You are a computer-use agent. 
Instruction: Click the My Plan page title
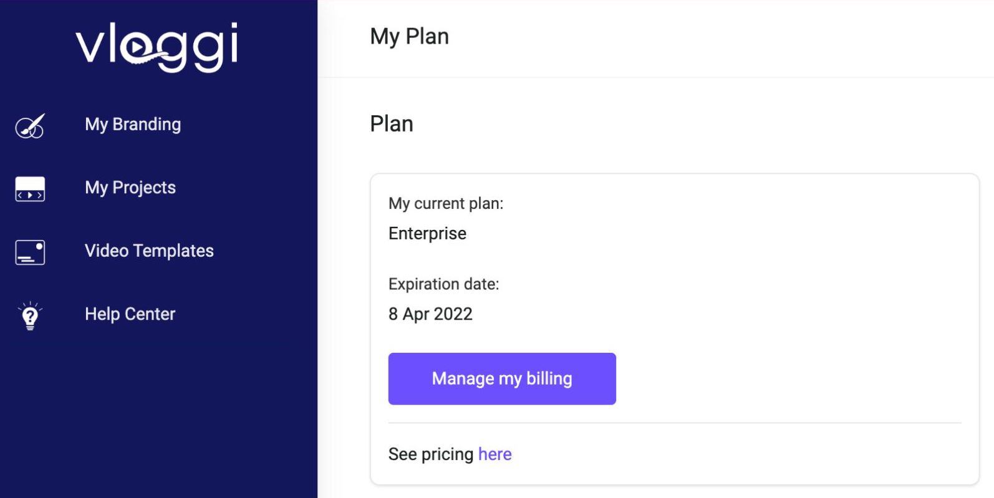[x=410, y=37]
